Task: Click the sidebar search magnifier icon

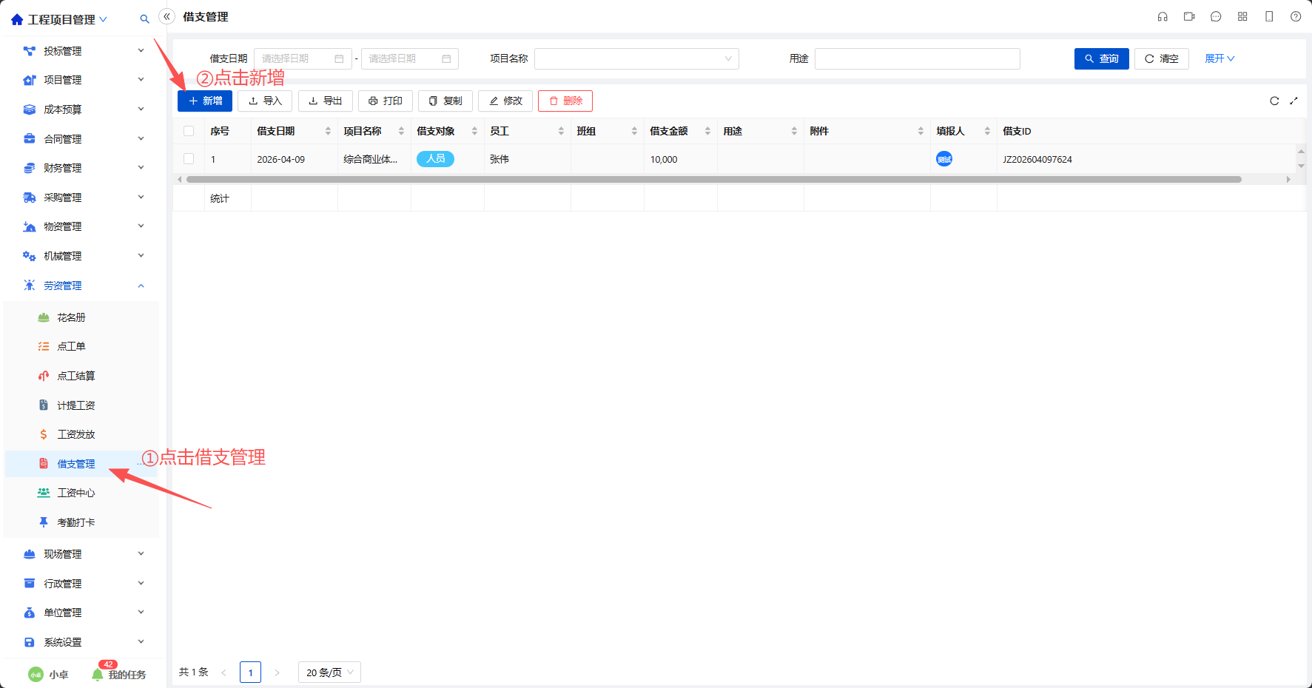Action: pos(144,19)
